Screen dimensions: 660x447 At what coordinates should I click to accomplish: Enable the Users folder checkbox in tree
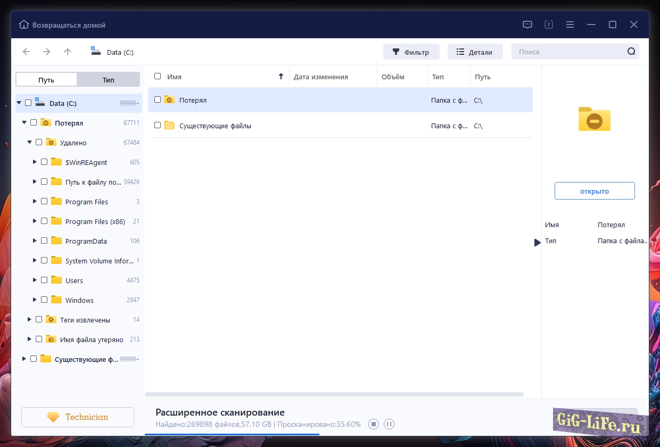[x=44, y=280]
